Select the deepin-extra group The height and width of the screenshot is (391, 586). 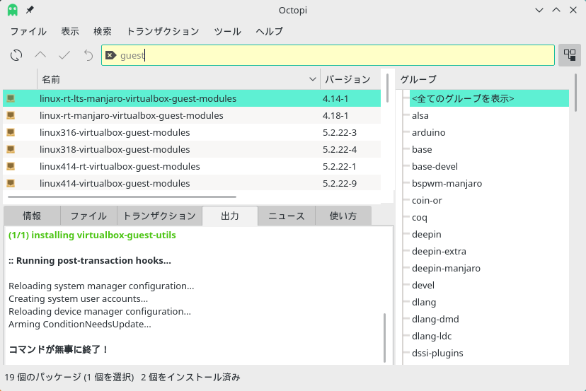coord(439,251)
